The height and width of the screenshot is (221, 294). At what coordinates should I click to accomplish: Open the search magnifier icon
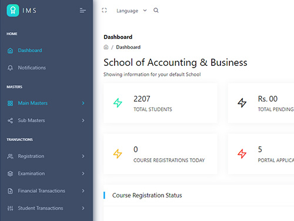tap(156, 11)
